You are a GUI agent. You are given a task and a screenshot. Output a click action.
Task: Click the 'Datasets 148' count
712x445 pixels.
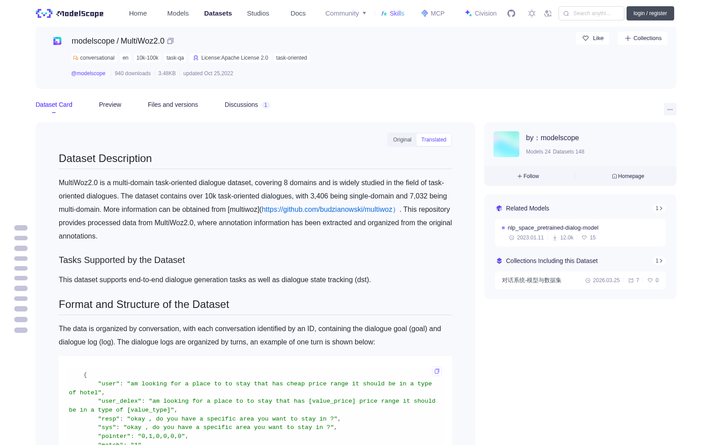(x=569, y=152)
